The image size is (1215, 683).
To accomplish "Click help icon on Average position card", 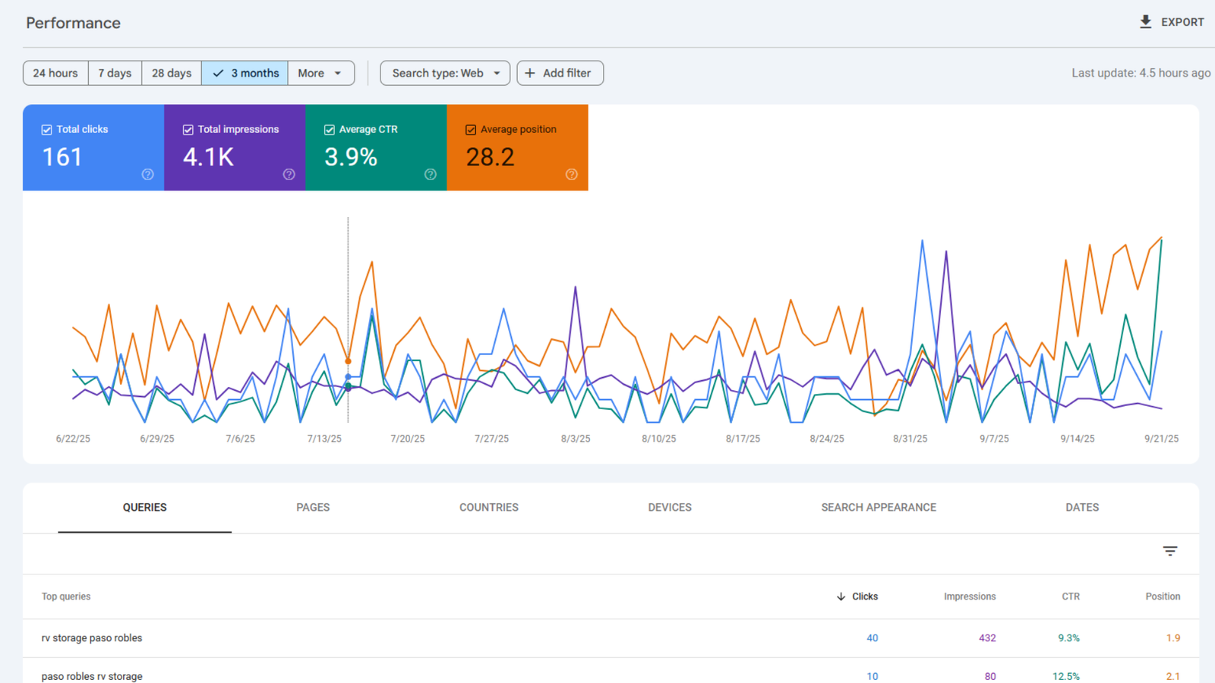I will pyautogui.click(x=572, y=175).
